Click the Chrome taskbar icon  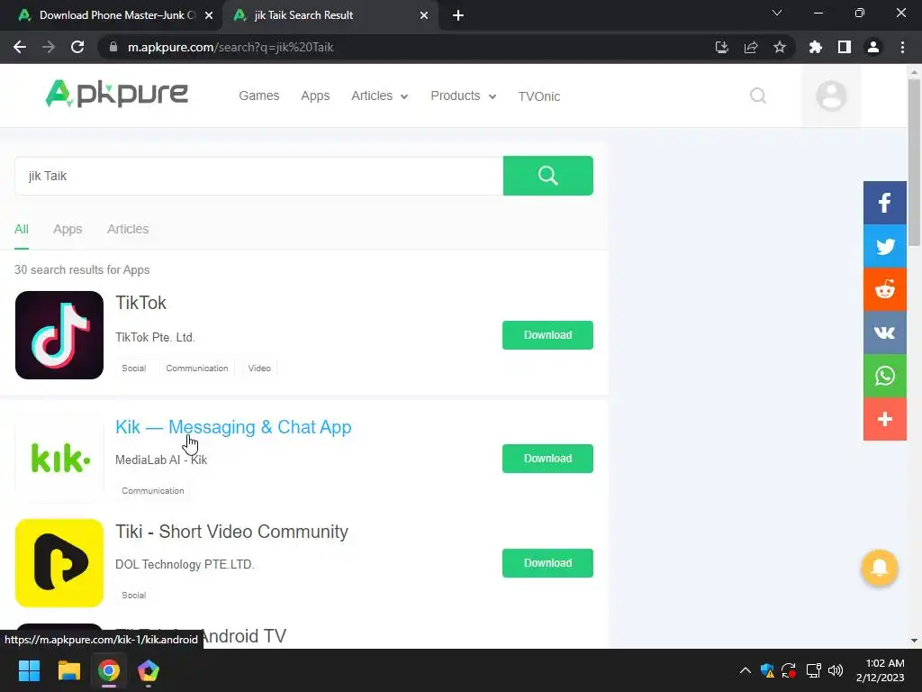click(109, 670)
